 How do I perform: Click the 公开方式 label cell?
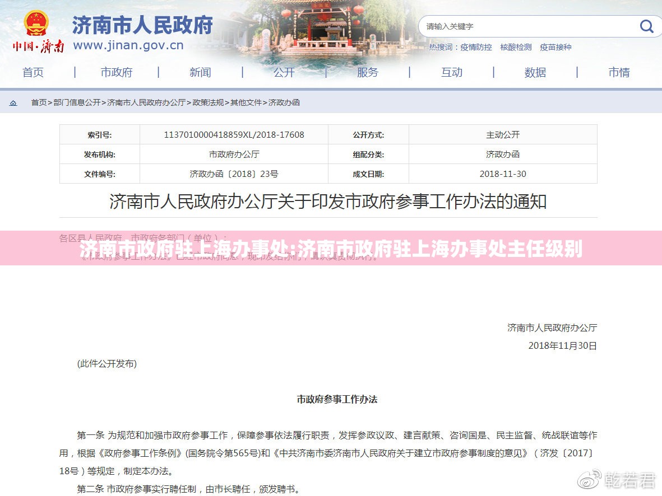click(x=369, y=135)
